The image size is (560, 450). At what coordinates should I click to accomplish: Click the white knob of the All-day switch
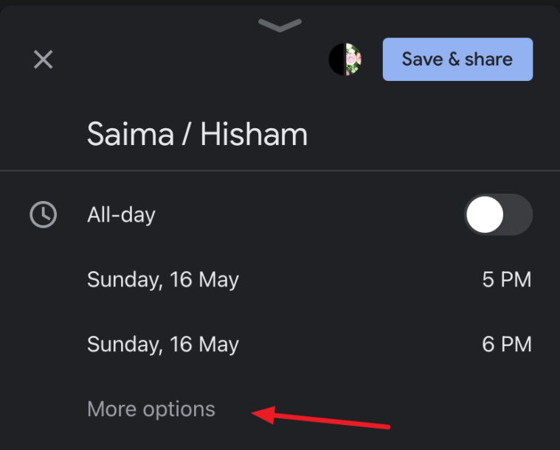[485, 214]
